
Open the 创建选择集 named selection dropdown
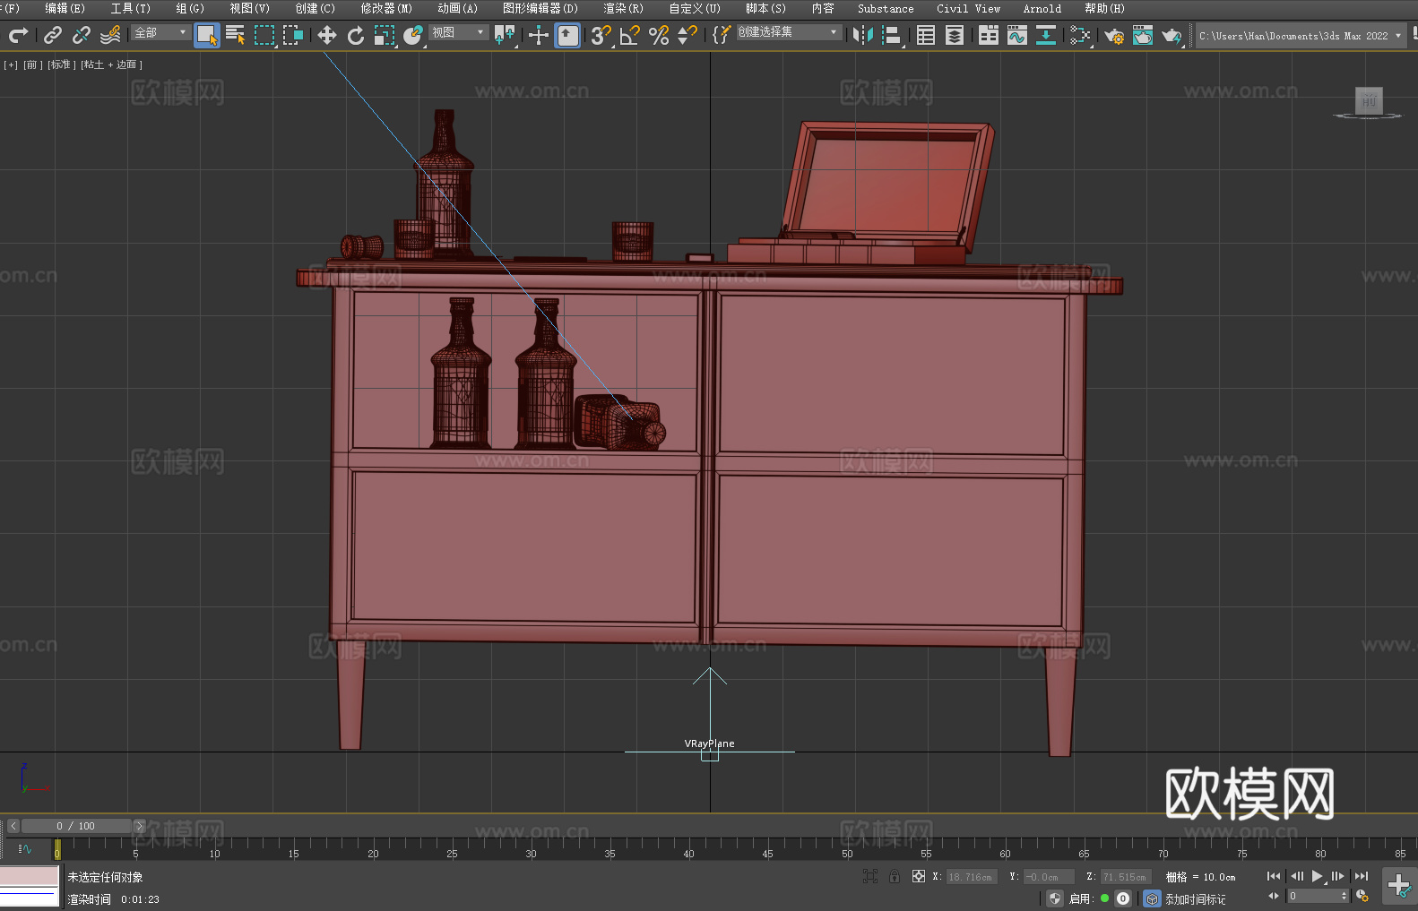coord(789,32)
